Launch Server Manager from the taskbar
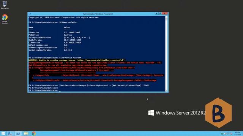Image resolution: width=243 pixels, height=136 pixels. click(10, 133)
